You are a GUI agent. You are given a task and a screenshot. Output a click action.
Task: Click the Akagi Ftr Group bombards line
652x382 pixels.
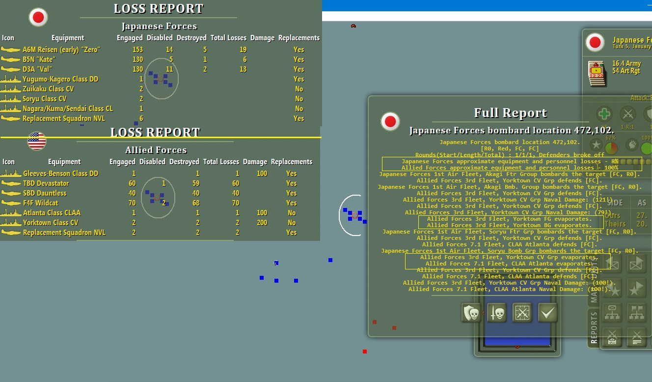pos(510,174)
